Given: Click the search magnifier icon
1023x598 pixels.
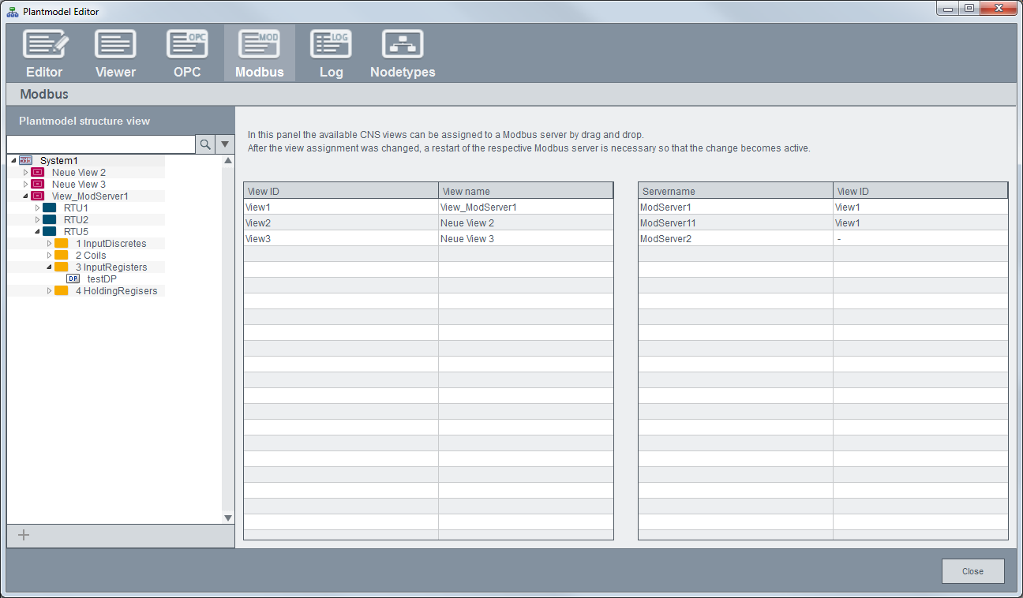Looking at the screenshot, I should (205, 144).
